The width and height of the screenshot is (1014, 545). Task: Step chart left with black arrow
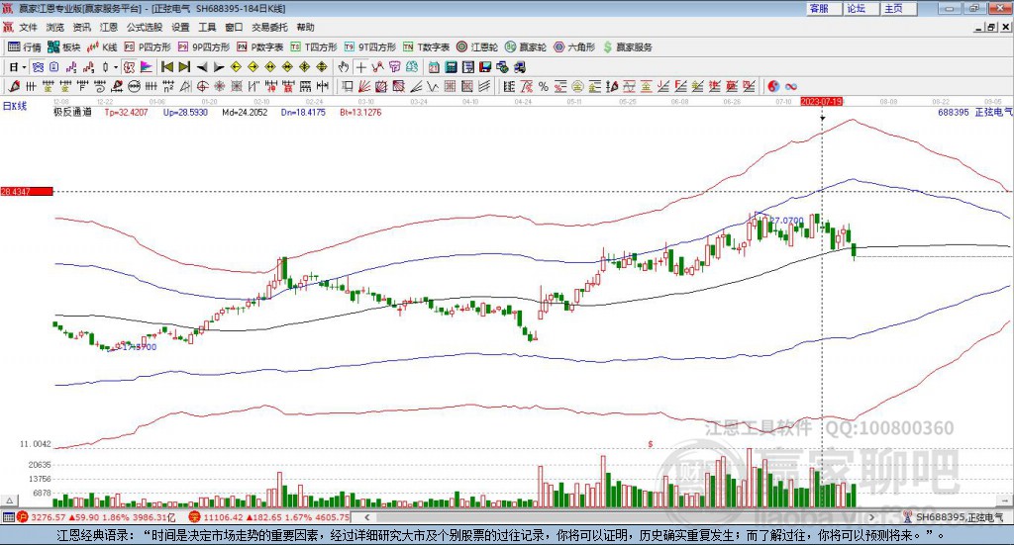pos(202,67)
